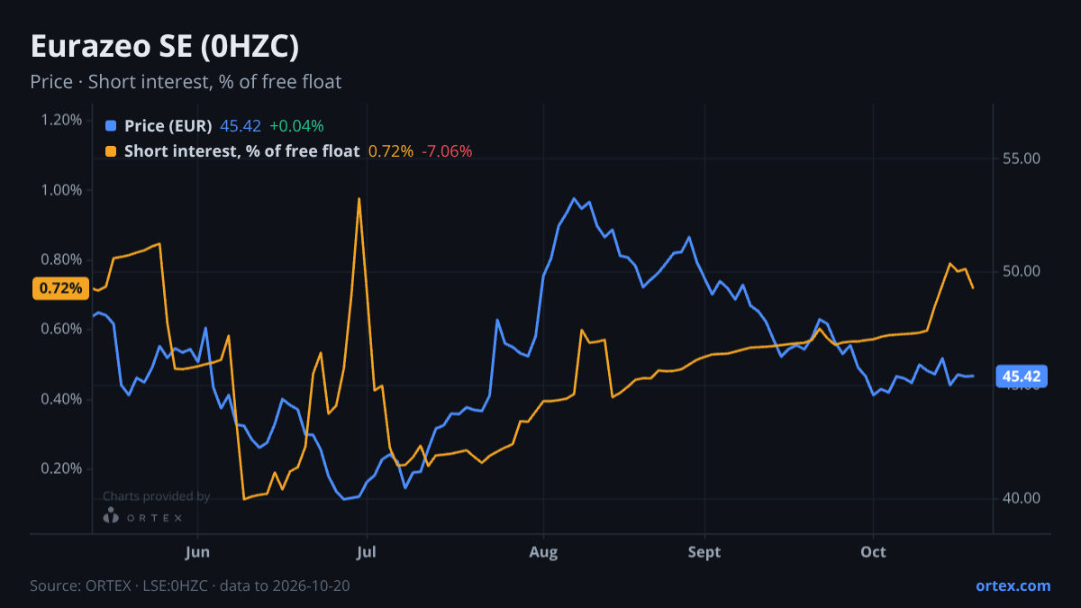Screen dimensions: 1081x608
Task: Click the 0.80% left axis label
Action: 61,259
